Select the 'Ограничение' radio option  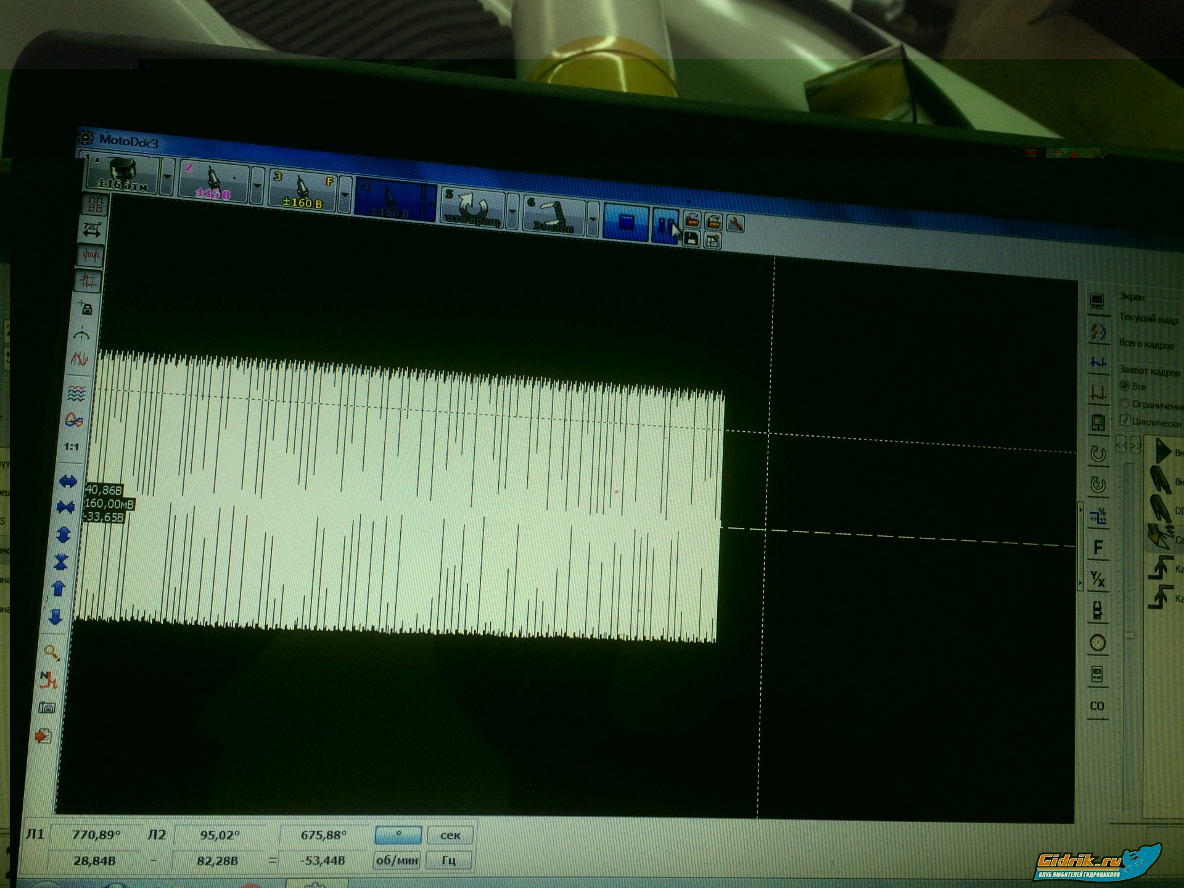click(1125, 404)
